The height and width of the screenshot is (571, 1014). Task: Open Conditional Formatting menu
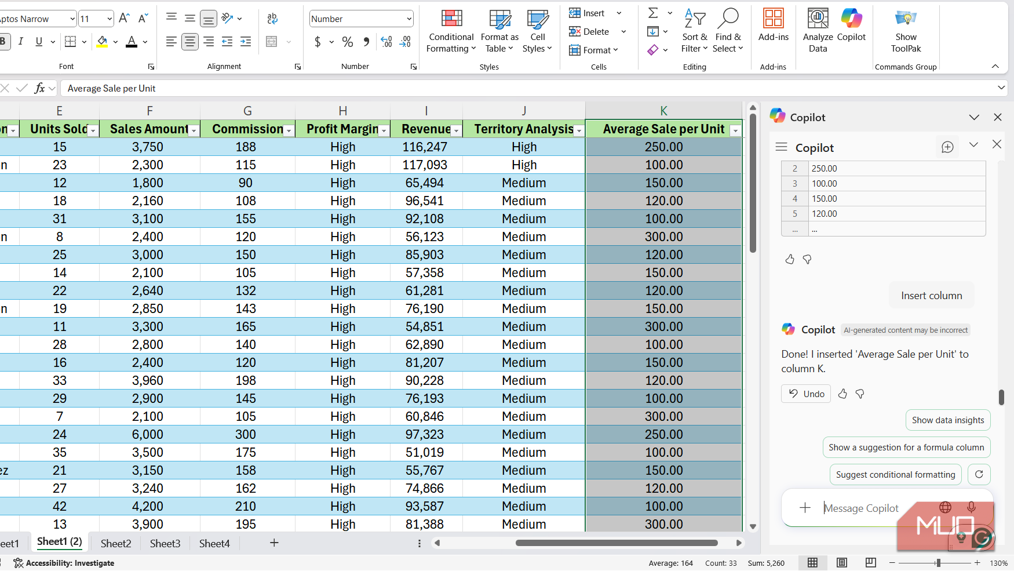point(451,32)
